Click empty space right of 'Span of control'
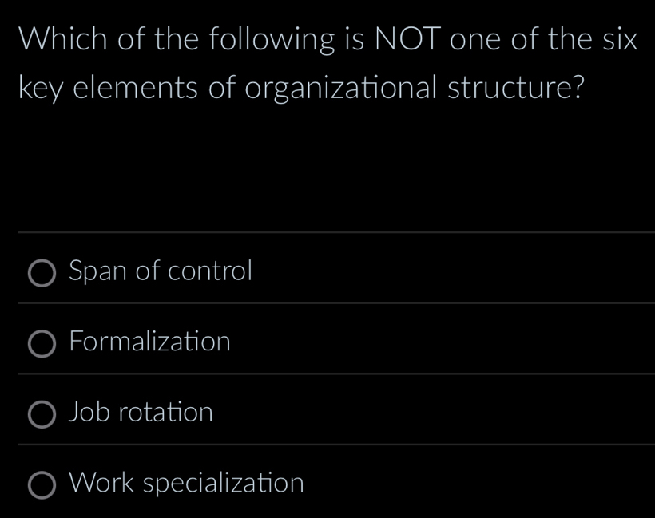The image size is (655, 518). tap(447, 271)
